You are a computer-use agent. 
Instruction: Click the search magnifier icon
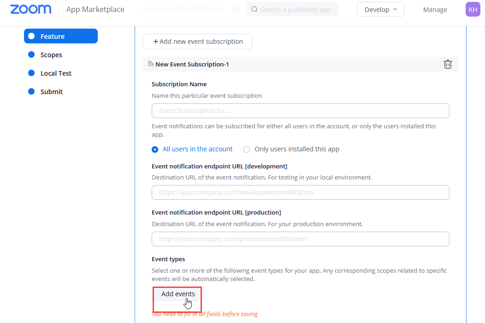(254, 9)
